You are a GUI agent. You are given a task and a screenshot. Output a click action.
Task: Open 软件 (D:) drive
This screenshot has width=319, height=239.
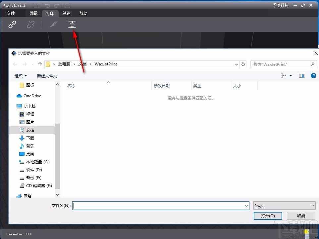click(x=34, y=170)
